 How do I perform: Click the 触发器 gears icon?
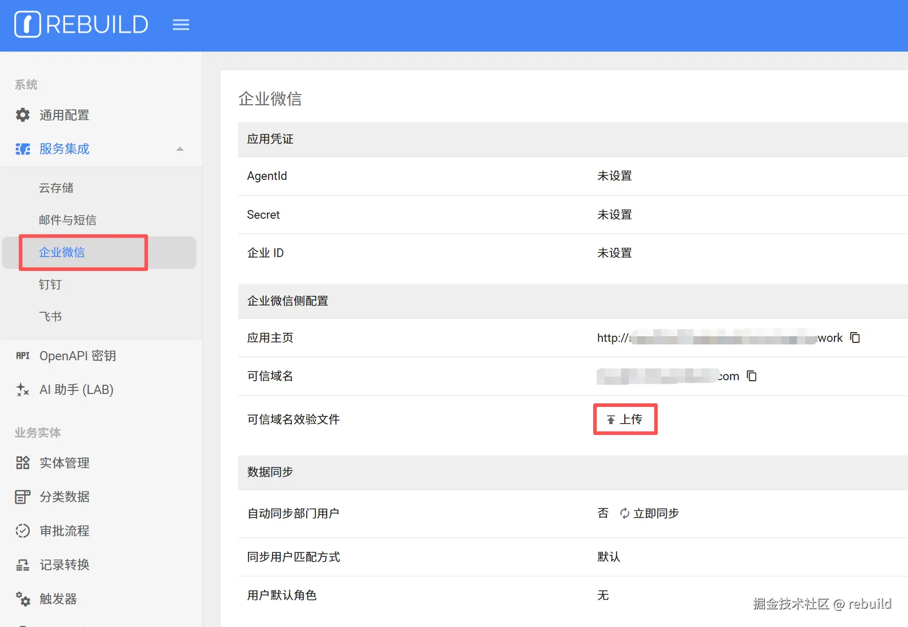[22, 599]
